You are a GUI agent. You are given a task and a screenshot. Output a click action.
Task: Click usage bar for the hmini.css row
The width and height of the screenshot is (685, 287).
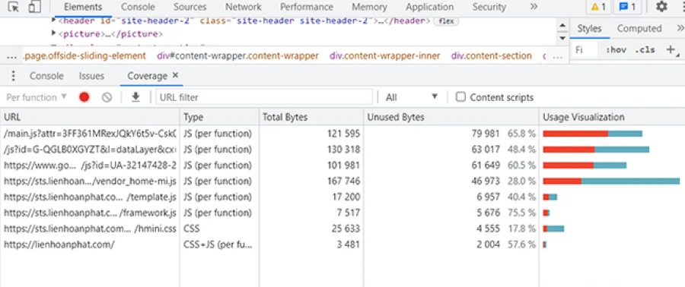[553, 229]
